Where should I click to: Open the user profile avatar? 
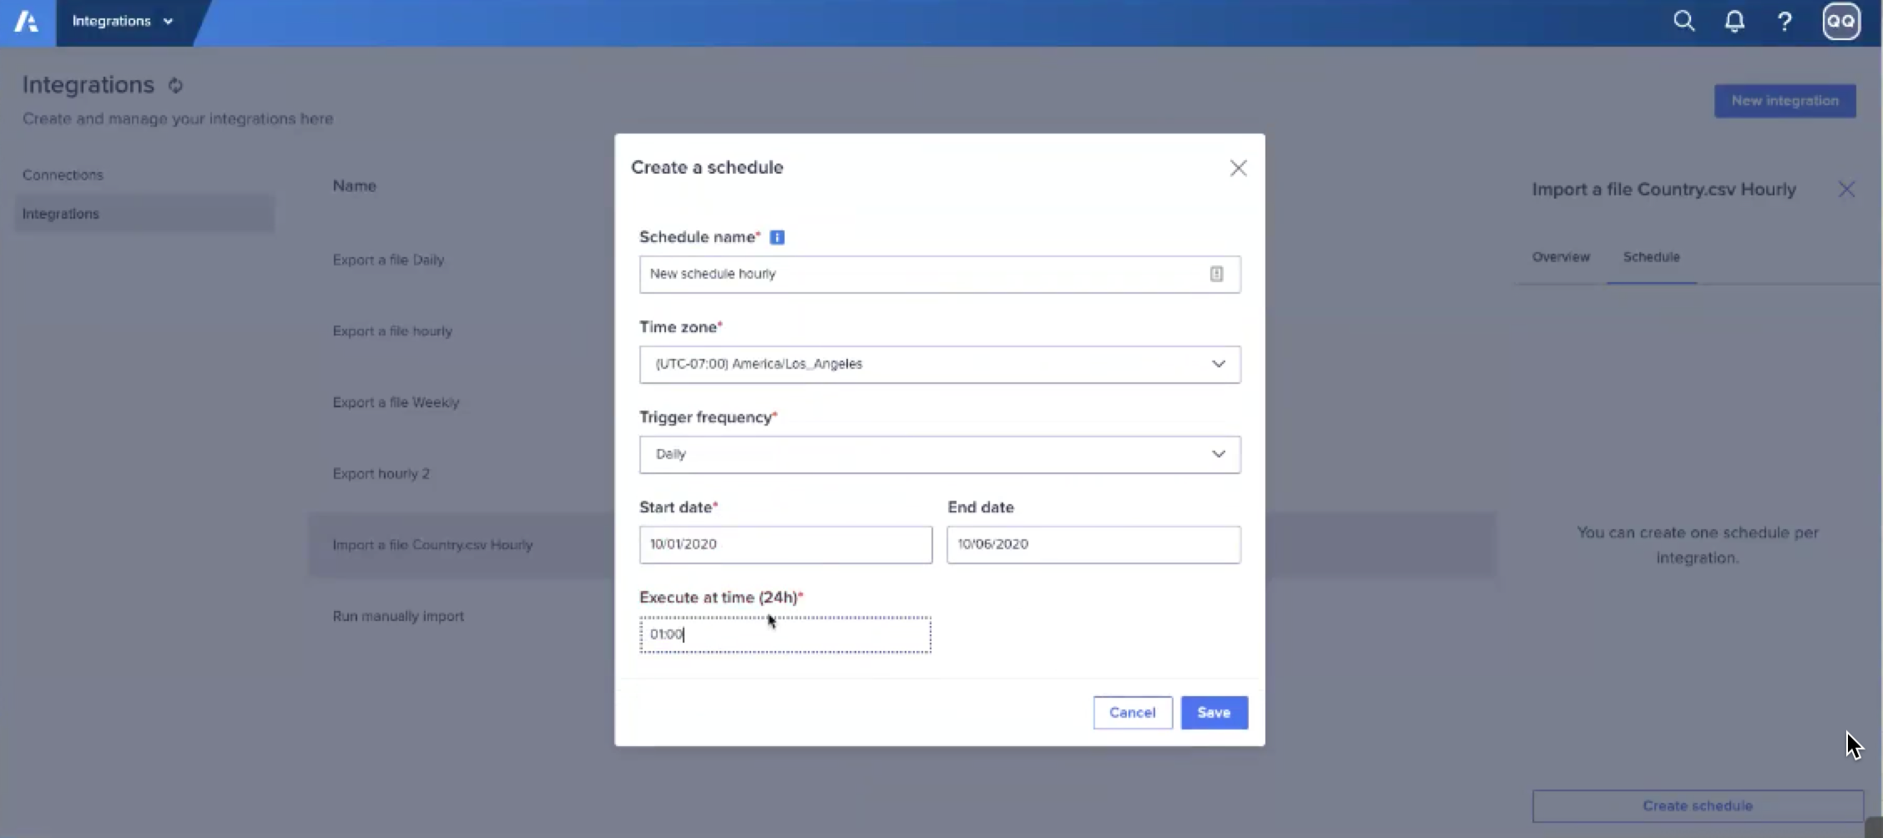[1841, 22]
